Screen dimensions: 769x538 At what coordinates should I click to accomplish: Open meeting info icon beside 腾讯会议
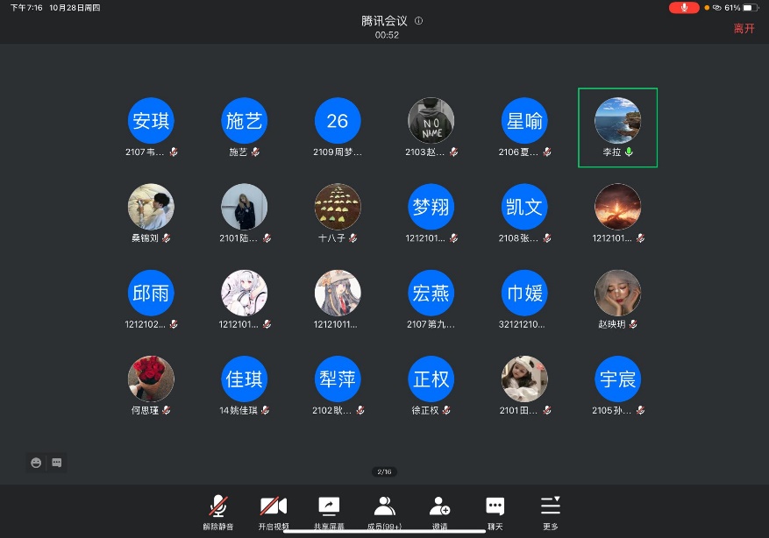[x=419, y=20]
